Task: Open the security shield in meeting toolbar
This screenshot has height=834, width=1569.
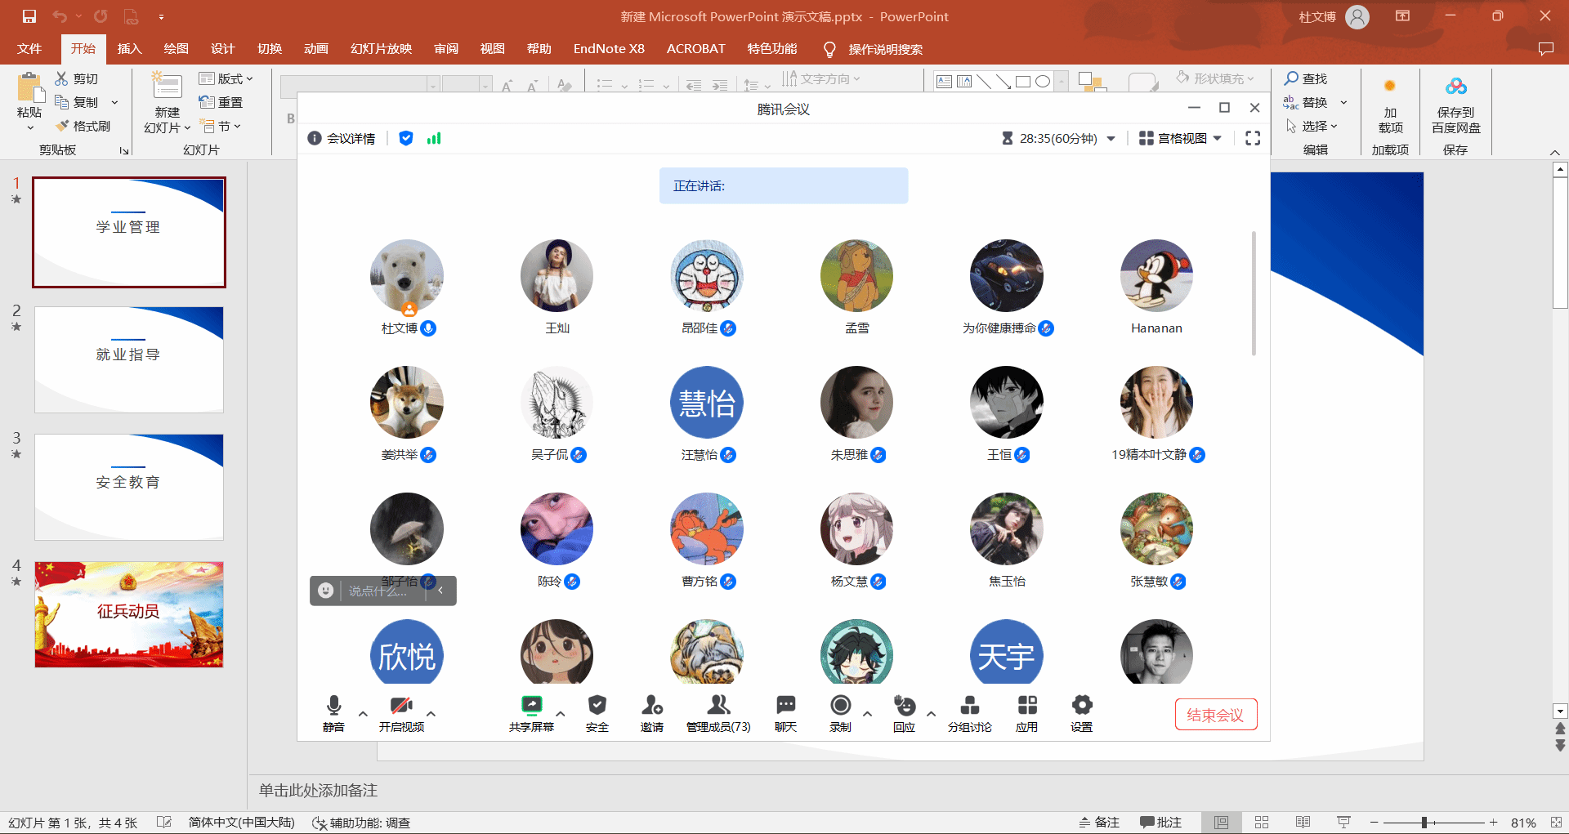Action: pos(597,706)
